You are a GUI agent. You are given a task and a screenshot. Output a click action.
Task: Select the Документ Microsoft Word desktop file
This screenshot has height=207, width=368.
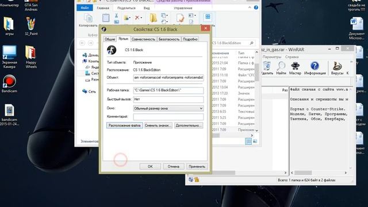coord(356,29)
